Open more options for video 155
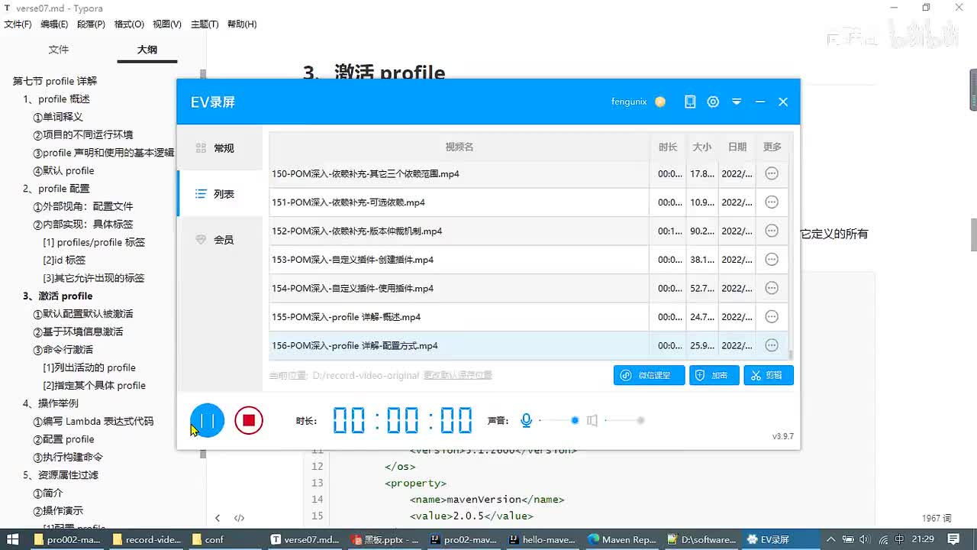 [x=772, y=317]
